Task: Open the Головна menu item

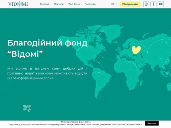Action: (45, 4)
